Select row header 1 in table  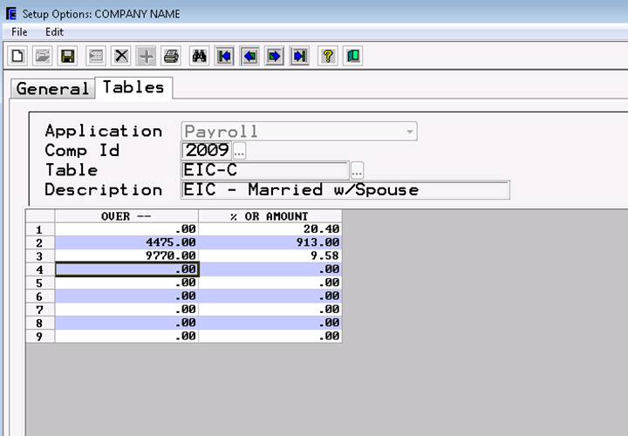point(40,229)
